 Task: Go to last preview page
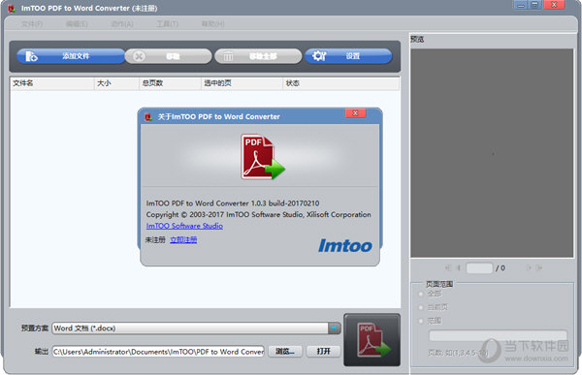point(539,267)
